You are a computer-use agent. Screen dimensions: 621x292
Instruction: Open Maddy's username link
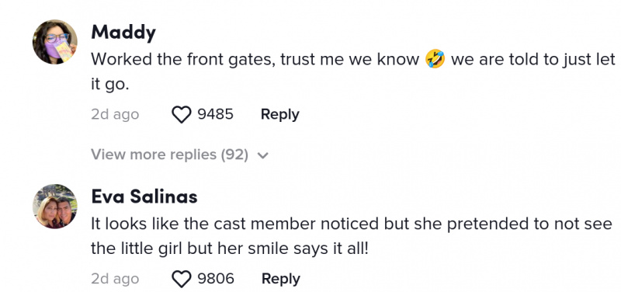tap(123, 33)
